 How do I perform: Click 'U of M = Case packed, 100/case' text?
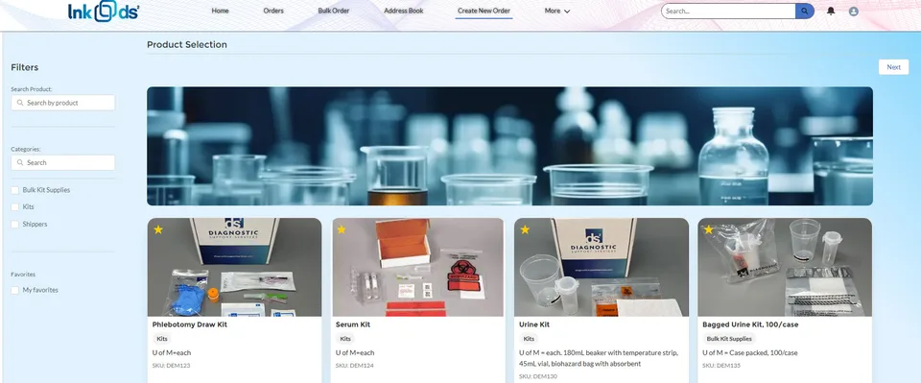click(x=750, y=353)
